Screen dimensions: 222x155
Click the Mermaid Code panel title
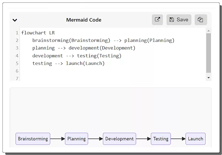click(84, 20)
